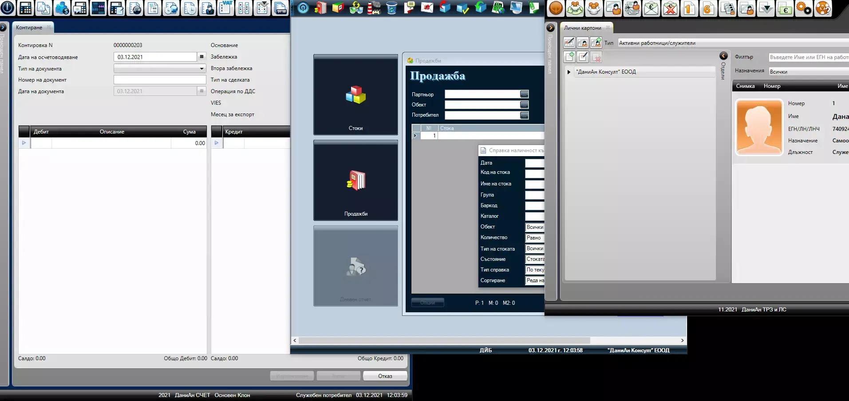This screenshot has height=401, width=849.
Task: Click the add new department icon
Action: click(570, 57)
